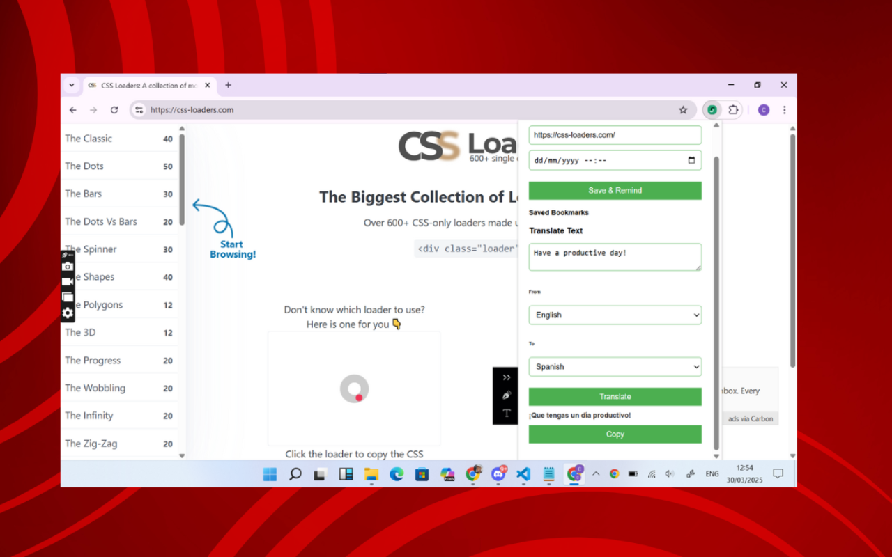
Task: Launch Microsoft Edge from taskbar
Action: pos(397,474)
